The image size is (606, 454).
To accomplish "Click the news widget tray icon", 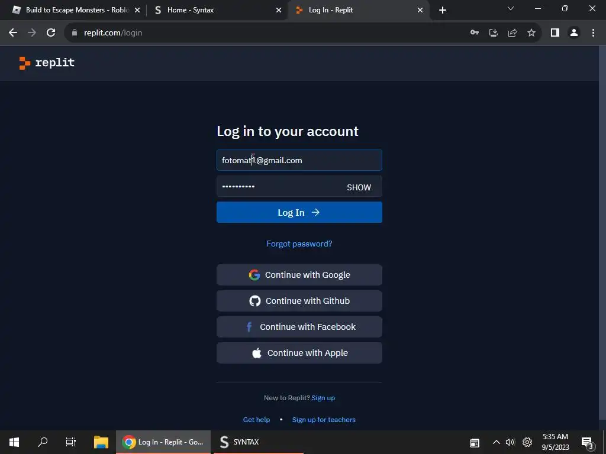I will pos(474,443).
